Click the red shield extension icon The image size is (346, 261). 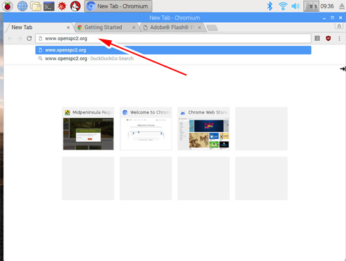328,38
